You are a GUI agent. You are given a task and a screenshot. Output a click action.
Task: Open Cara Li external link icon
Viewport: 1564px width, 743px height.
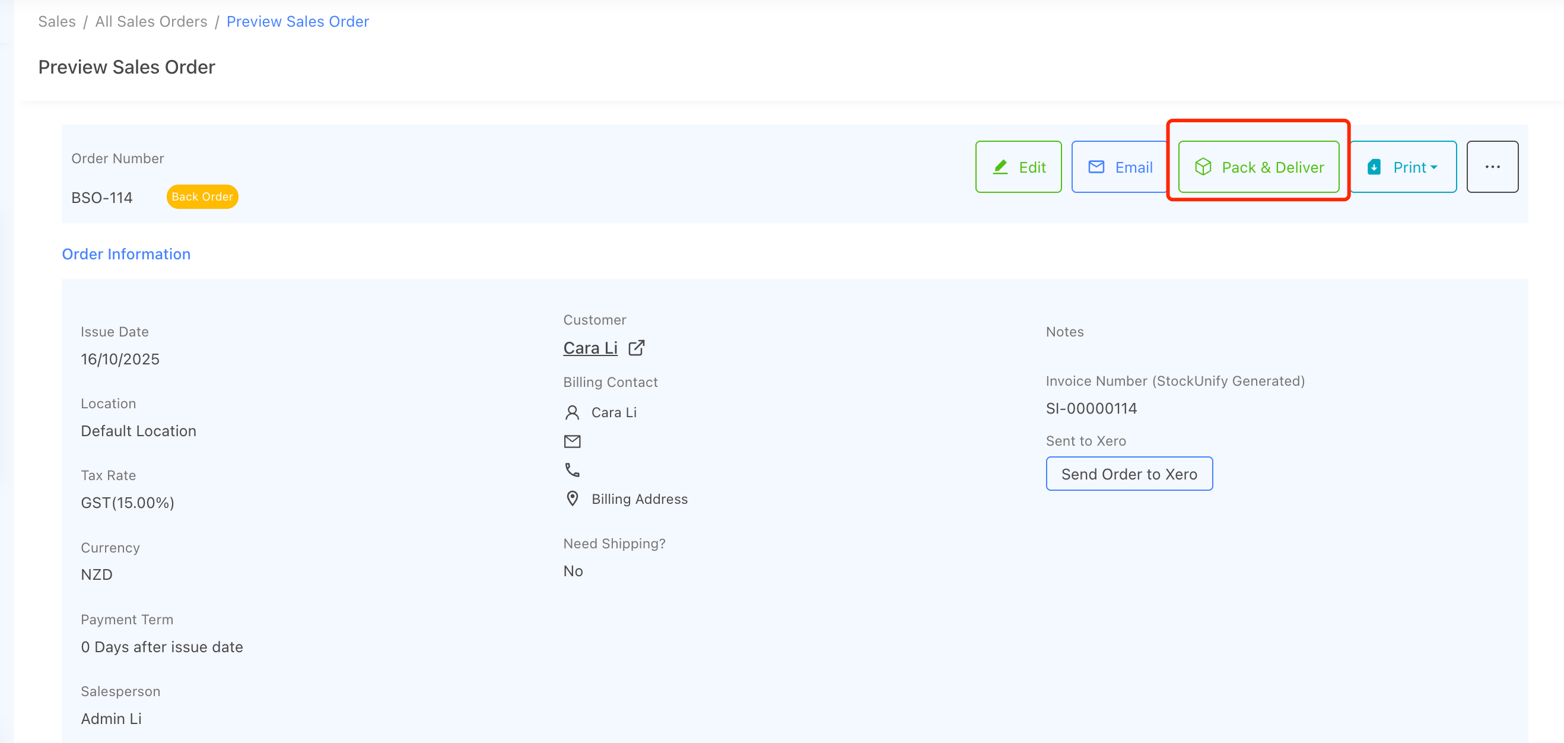click(x=636, y=348)
